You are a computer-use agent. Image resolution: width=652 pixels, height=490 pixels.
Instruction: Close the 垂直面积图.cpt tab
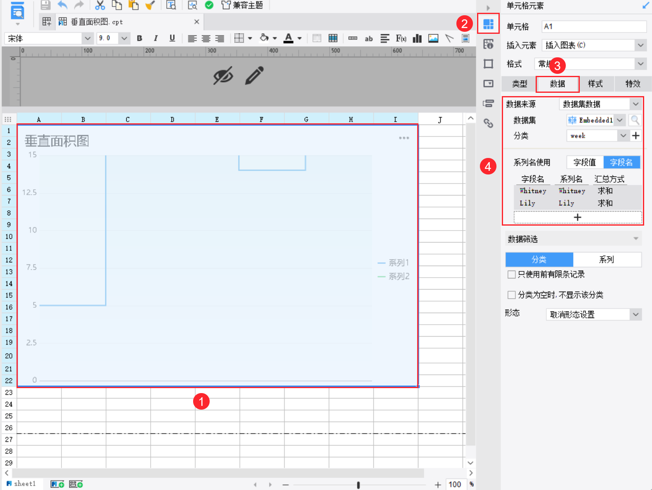[196, 22]
